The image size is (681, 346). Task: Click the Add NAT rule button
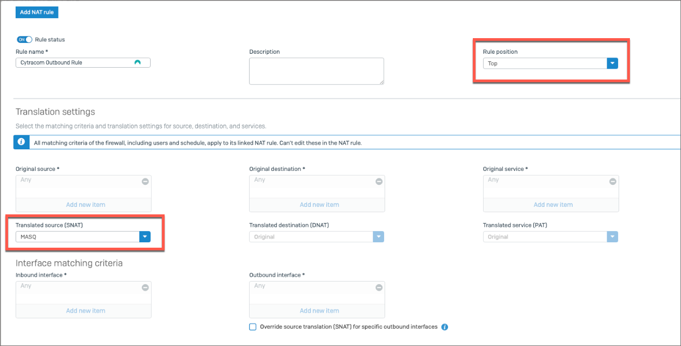[x=37, y=12]
